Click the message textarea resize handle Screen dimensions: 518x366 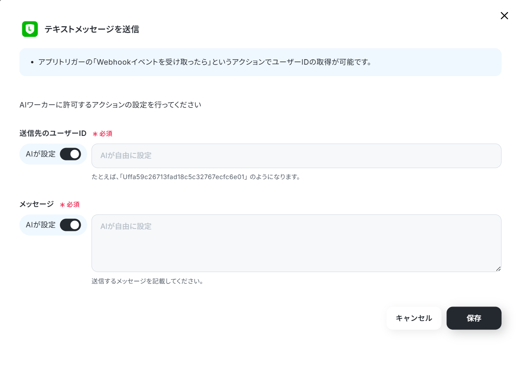pyautogui.click(x=498, y=269)
